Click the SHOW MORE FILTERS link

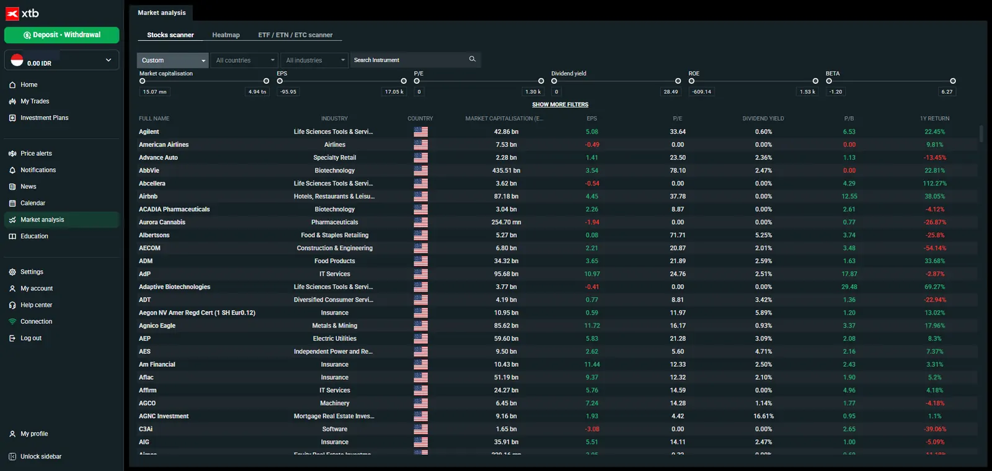pos(560,105)
